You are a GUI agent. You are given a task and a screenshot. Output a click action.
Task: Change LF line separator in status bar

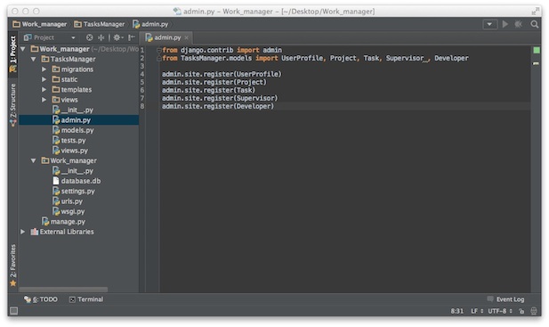pos(477,311)
